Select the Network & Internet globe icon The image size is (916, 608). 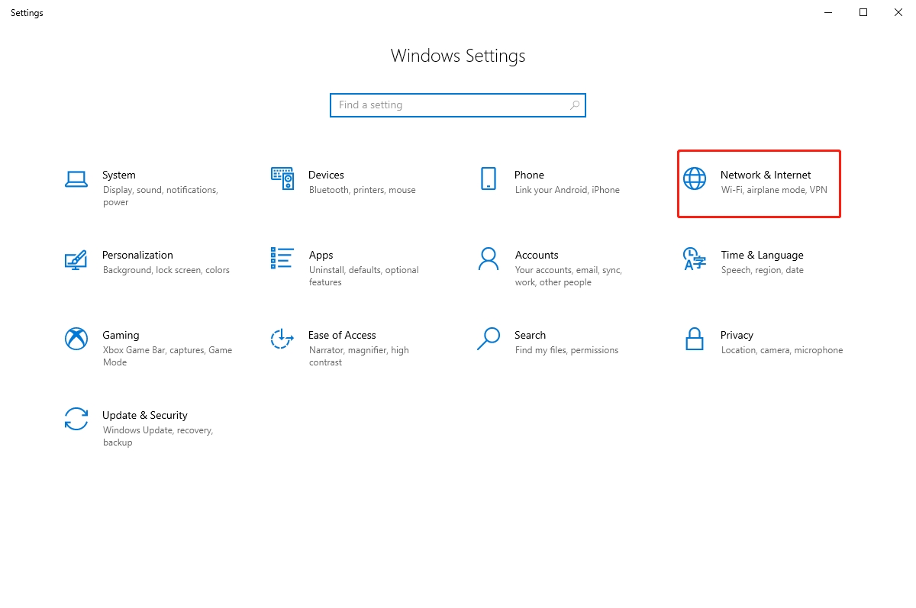695,179
